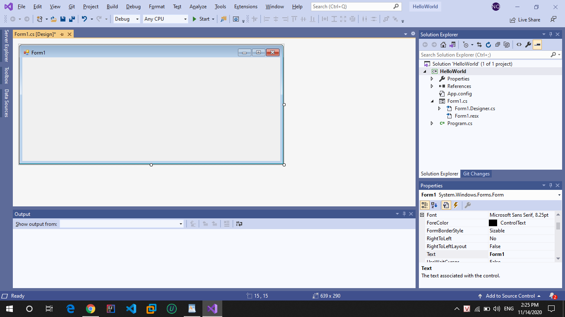Click the Home icon in Solution Explorer
The height and width of the screenshot is (317, 565).
pos(443,45)
